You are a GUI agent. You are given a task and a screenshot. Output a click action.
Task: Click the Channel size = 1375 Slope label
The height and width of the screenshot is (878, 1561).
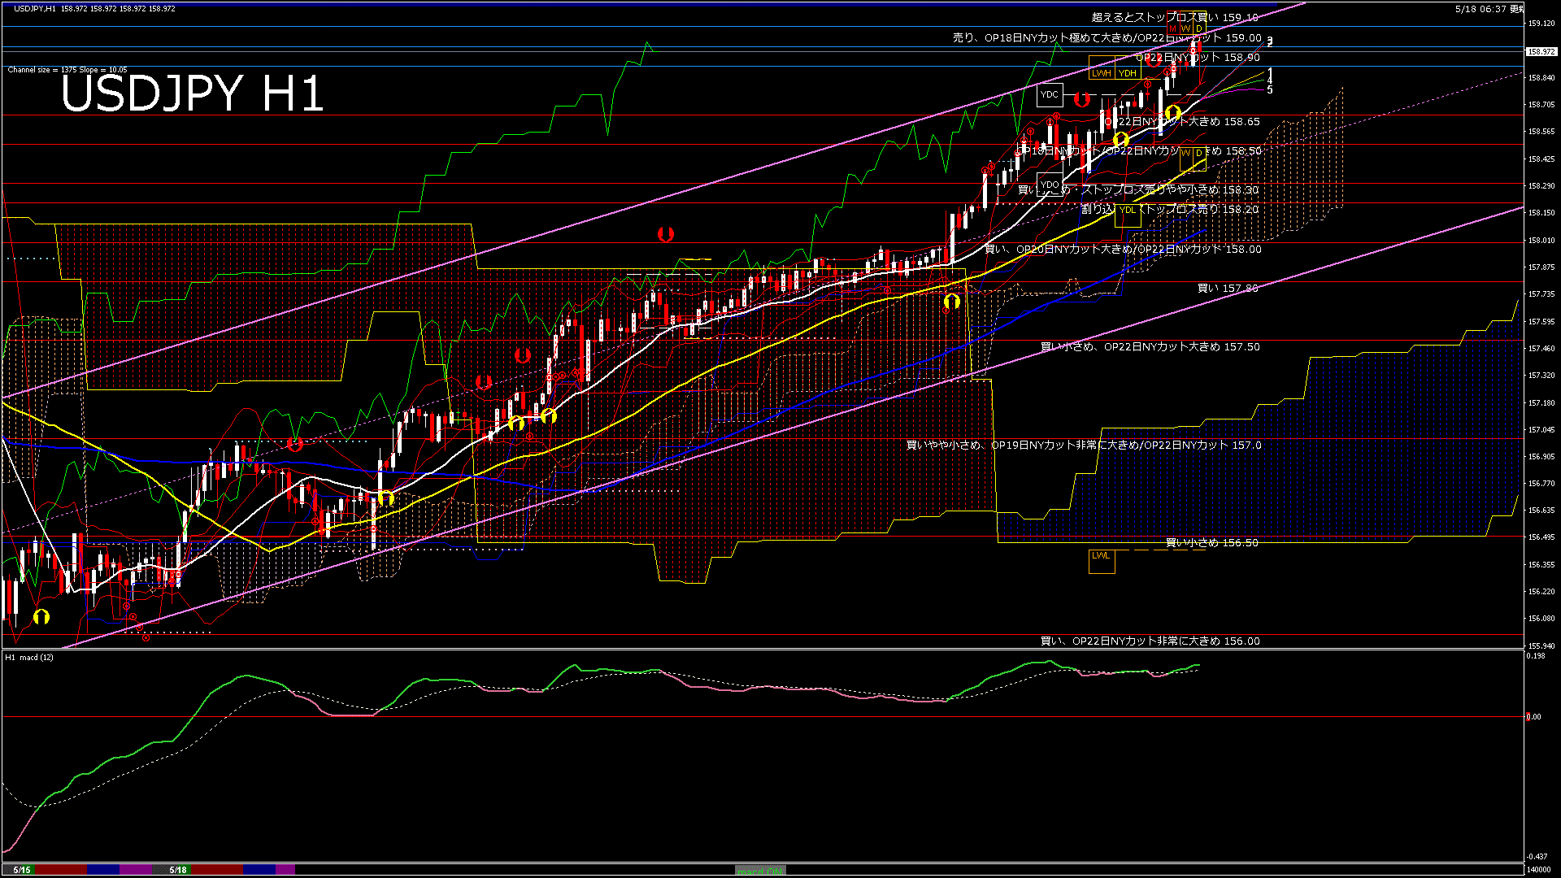click(67, 70)
